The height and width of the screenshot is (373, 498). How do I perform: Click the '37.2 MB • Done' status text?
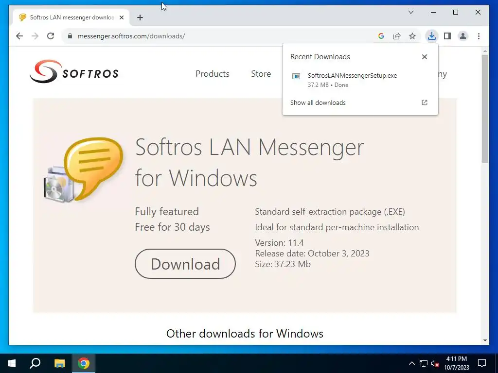(x=328, y=85)
